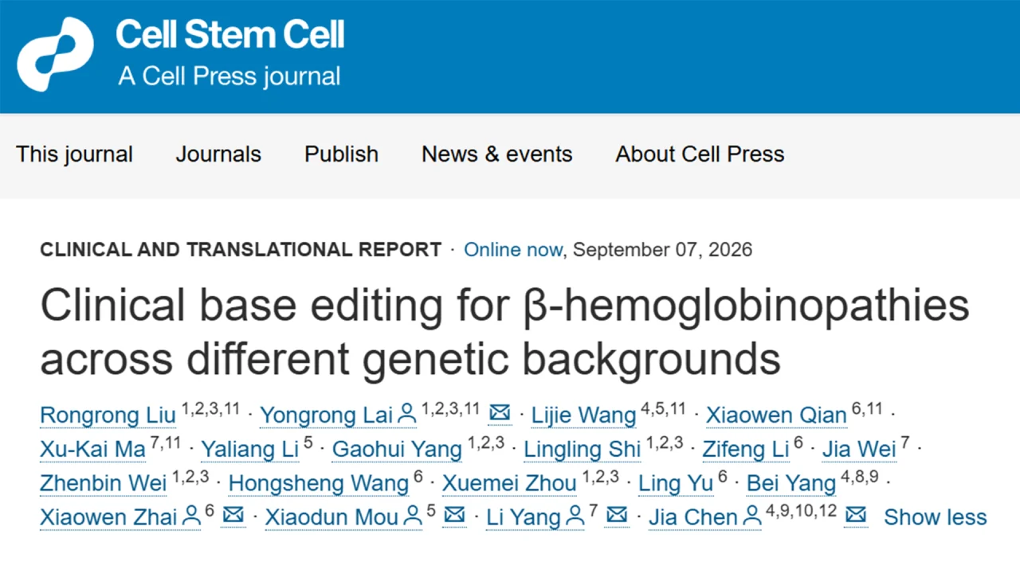Click the Online now link

pos(512,250)
